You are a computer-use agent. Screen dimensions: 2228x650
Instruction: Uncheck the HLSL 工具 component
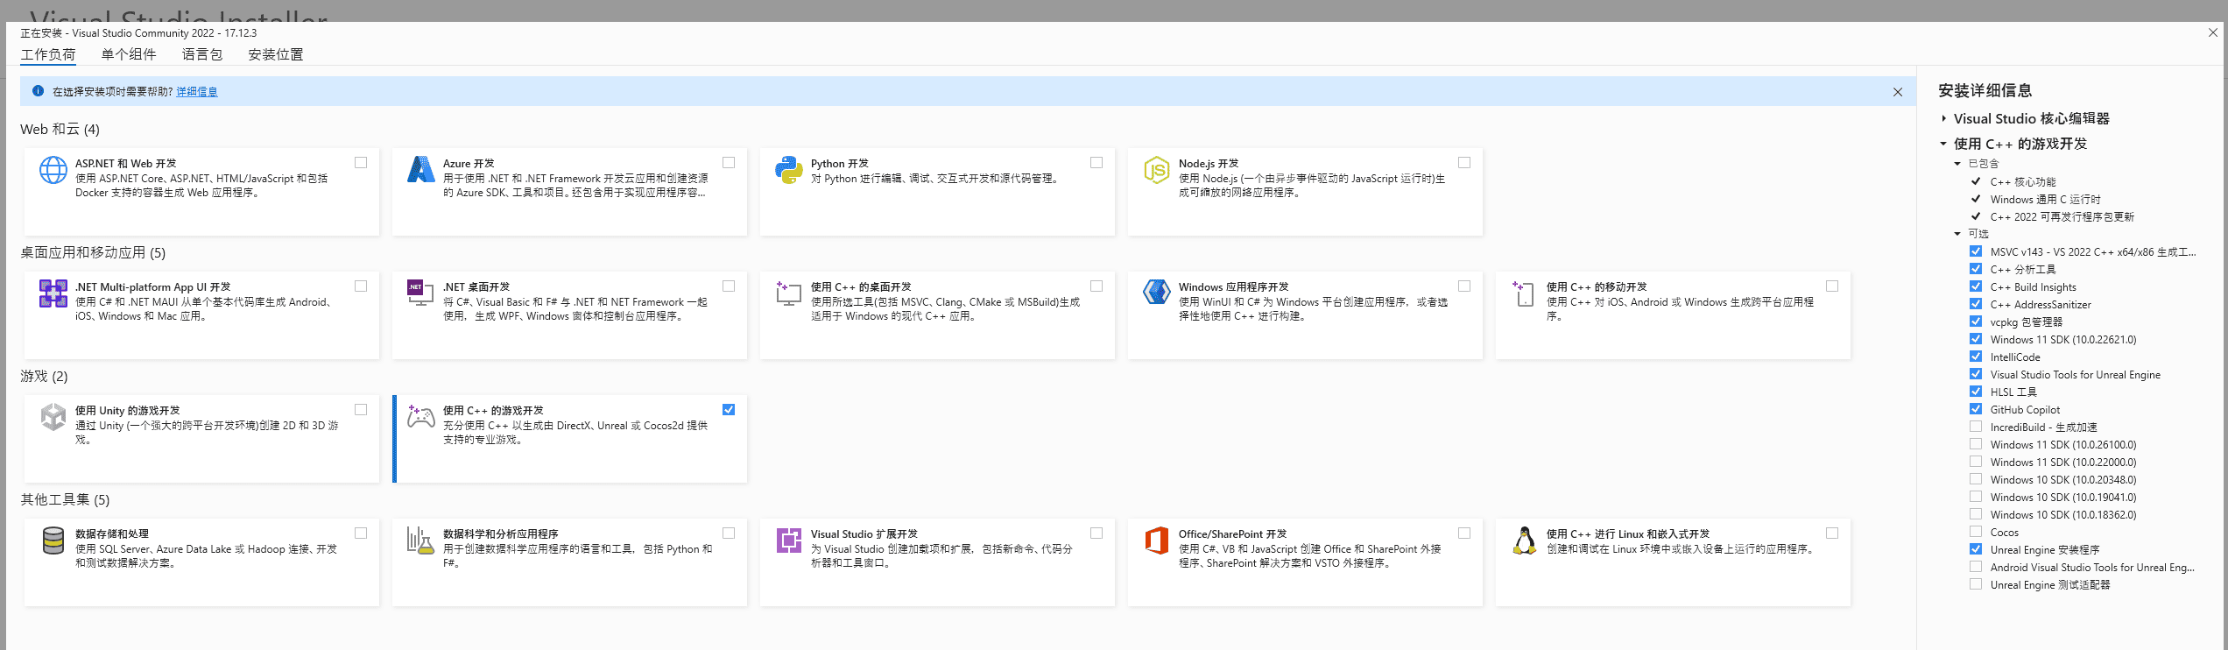[x=1976, y=392]
